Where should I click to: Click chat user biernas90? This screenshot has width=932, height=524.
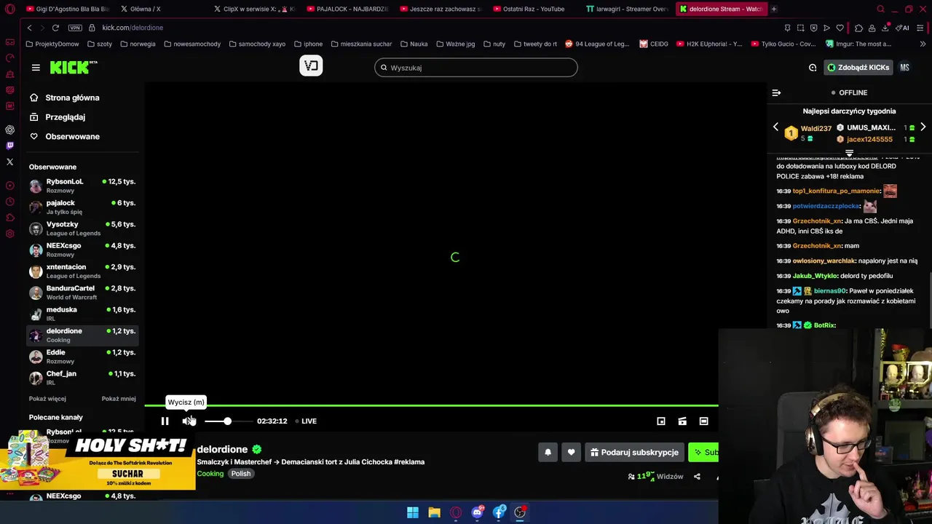[831, 291]
